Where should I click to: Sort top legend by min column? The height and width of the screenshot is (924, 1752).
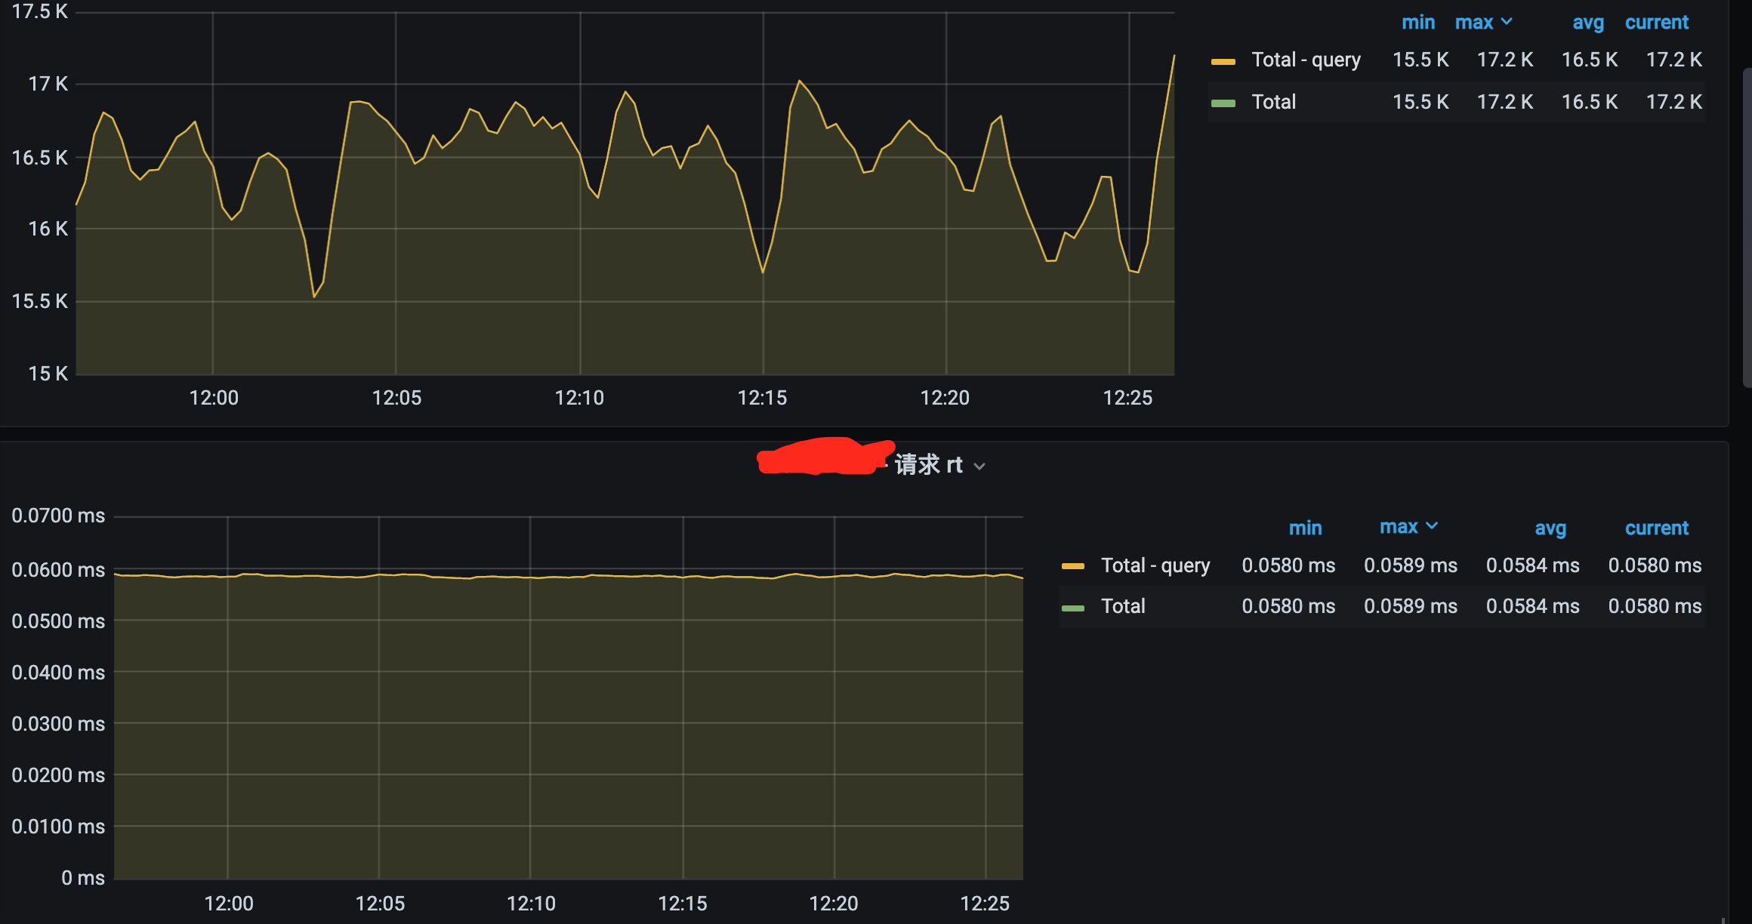coord(1418,23)
